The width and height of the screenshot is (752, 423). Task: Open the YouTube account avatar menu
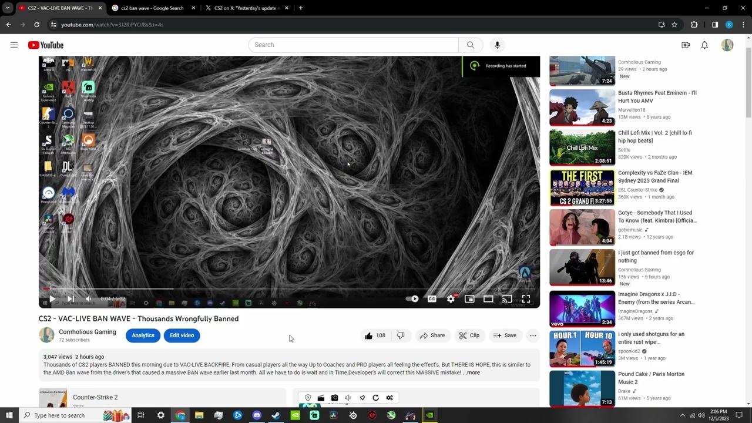tap(727, 45)
